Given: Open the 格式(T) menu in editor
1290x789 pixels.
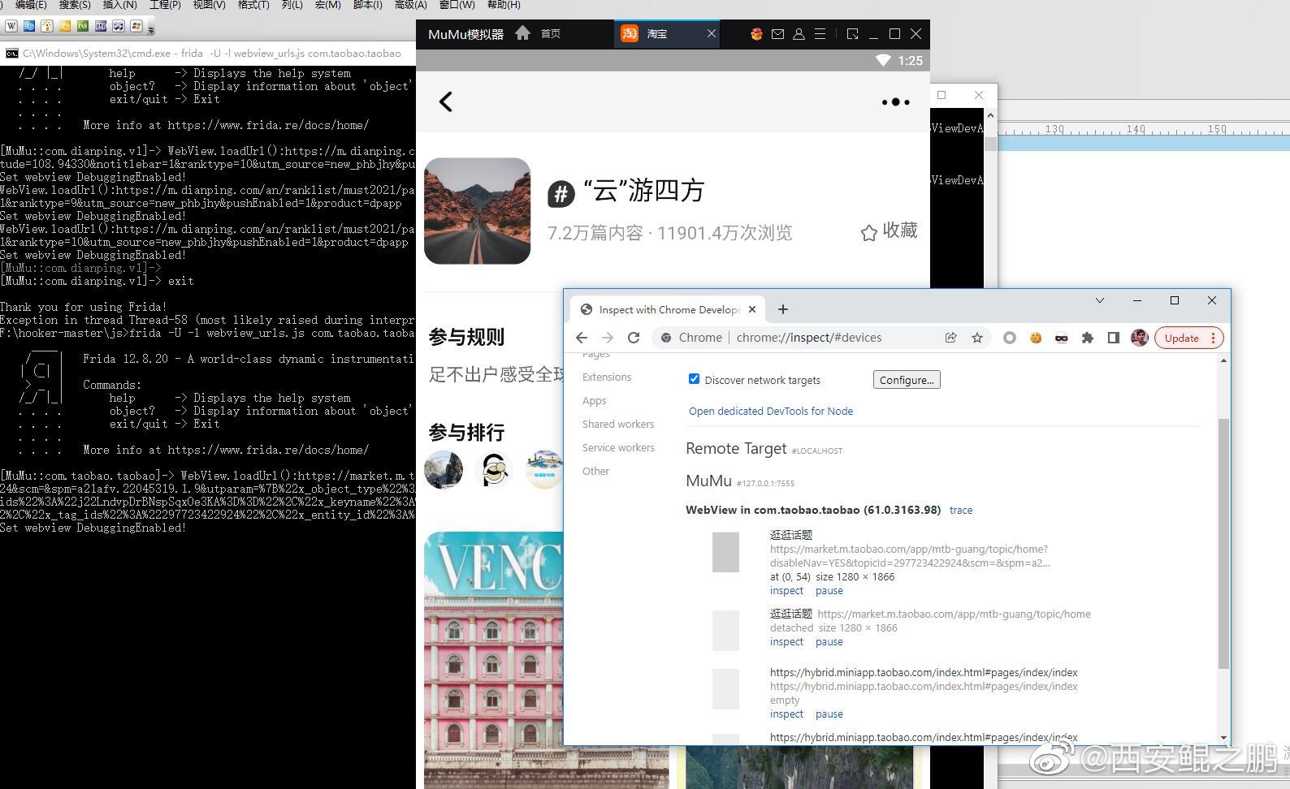Looking at the screenshot, I should click(x=253, y=5).
